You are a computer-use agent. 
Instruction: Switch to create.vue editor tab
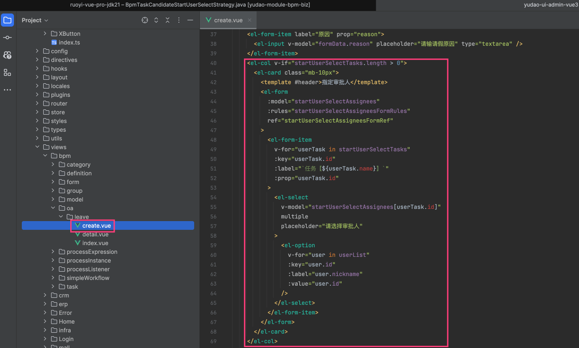[x=227, y=20]
